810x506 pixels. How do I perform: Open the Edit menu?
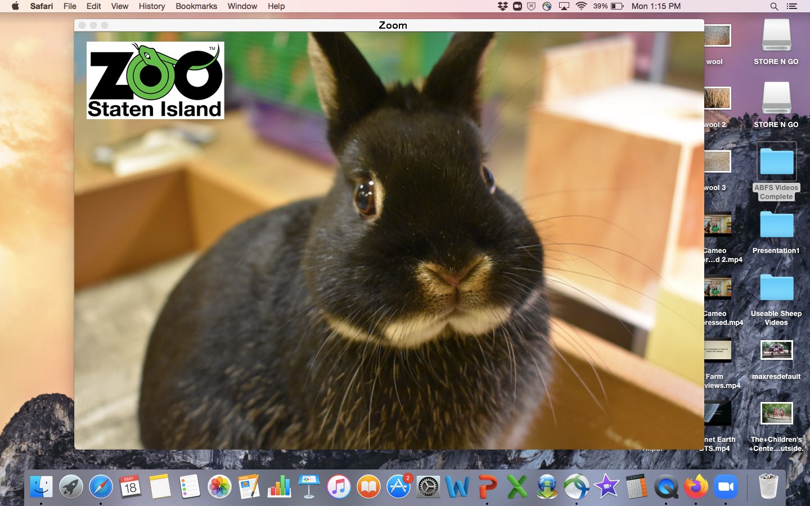pyautogui.click(x=93, y=6)
